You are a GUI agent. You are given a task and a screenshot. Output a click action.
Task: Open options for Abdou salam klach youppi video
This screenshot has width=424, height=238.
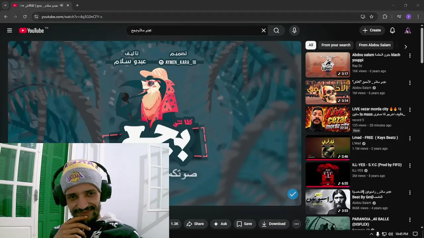tap(410, 56)
